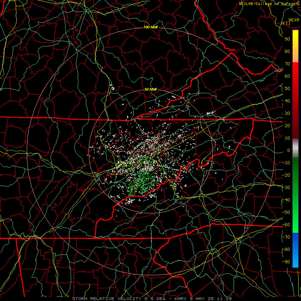The image size is (301, 301).
Task: Click the 0 value on the velocity scale
Action: click(289, 150)
